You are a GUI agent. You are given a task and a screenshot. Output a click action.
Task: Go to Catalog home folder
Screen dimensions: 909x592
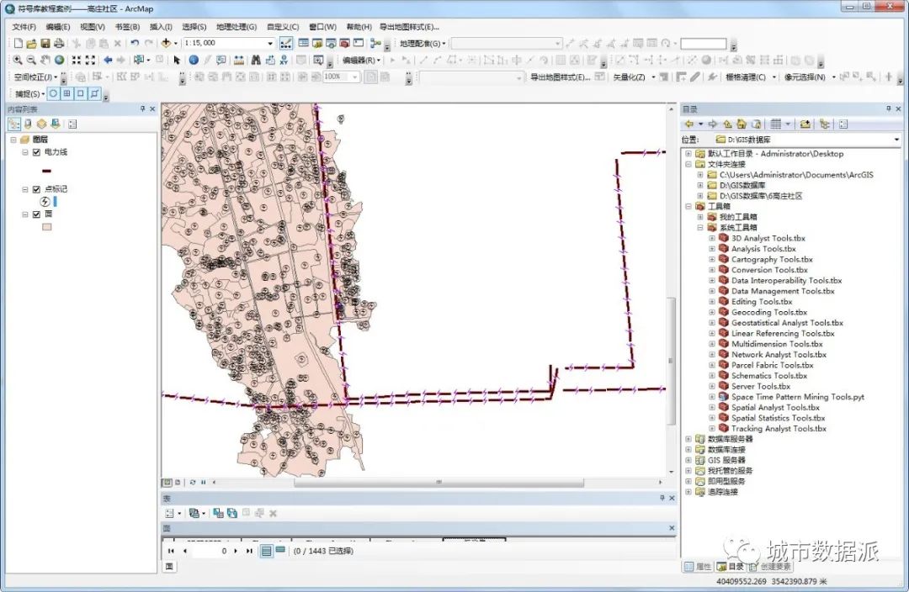point(741,124)
